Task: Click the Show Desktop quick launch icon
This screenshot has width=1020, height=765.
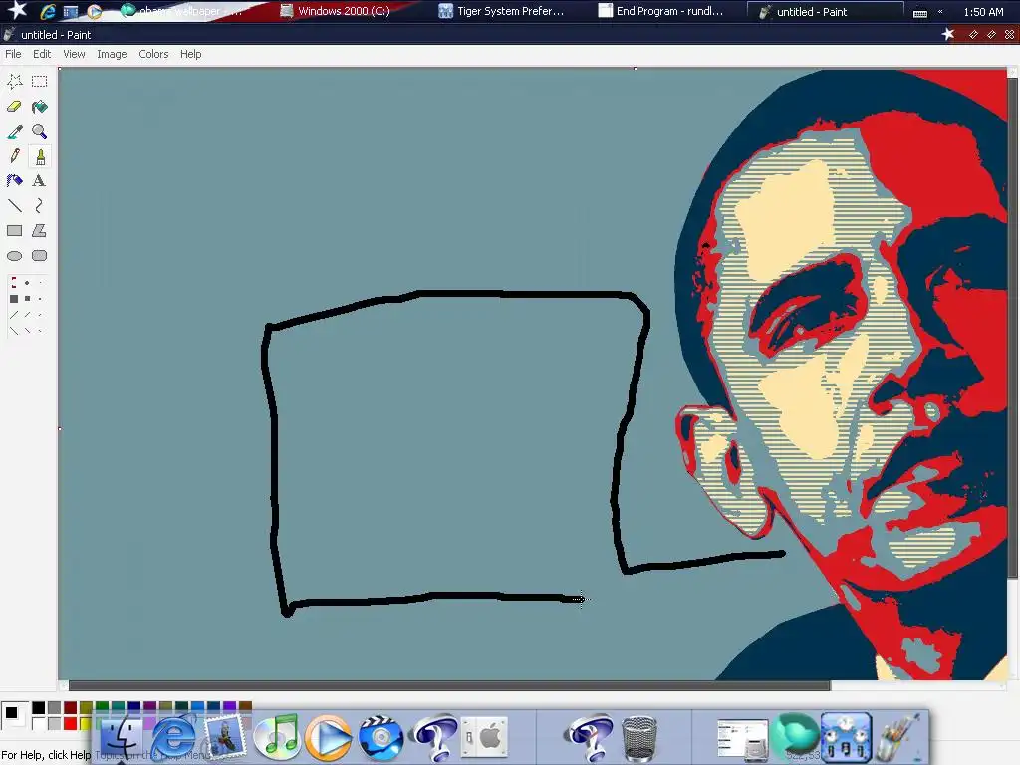Action: click(71, 11)
